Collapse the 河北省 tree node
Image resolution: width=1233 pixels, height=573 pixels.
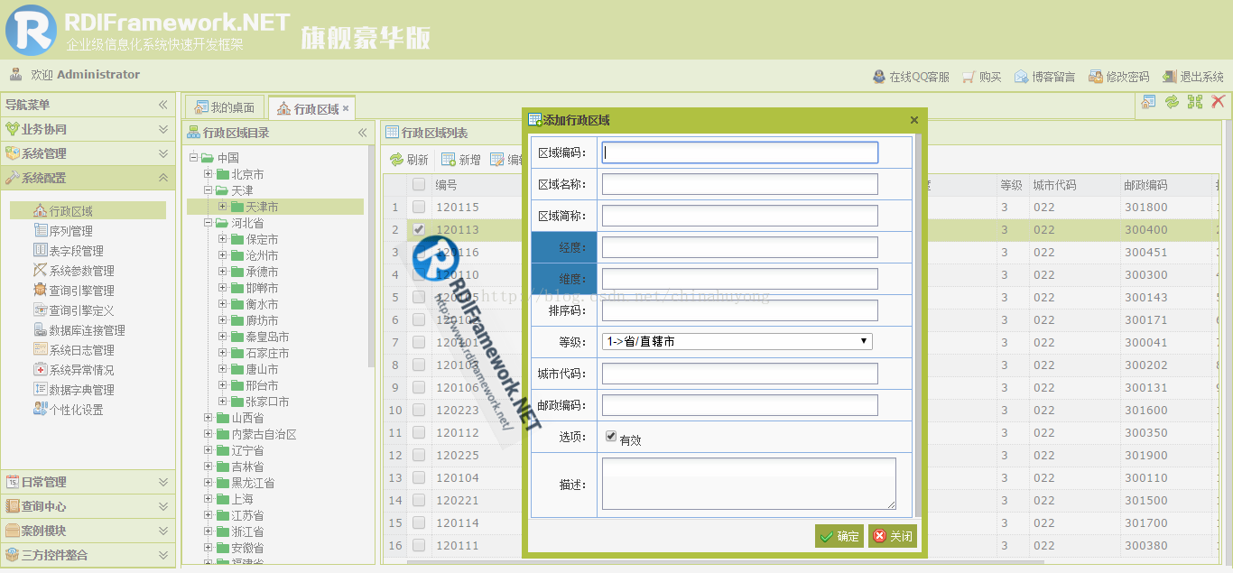209,223
